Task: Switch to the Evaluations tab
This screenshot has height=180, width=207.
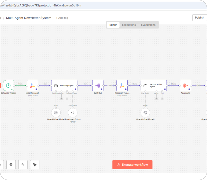Action: (148, 25)
